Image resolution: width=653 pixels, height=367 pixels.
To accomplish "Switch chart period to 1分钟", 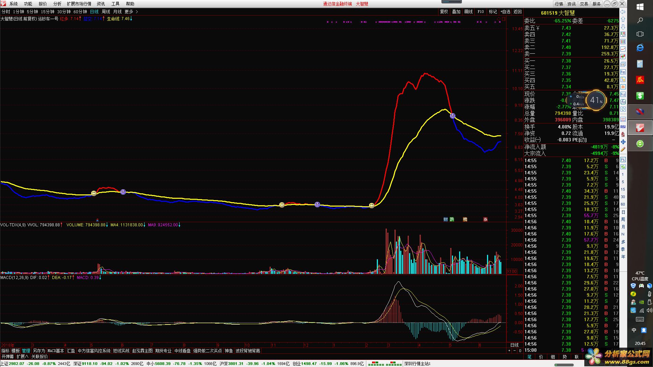I will (x=18, y=12).
